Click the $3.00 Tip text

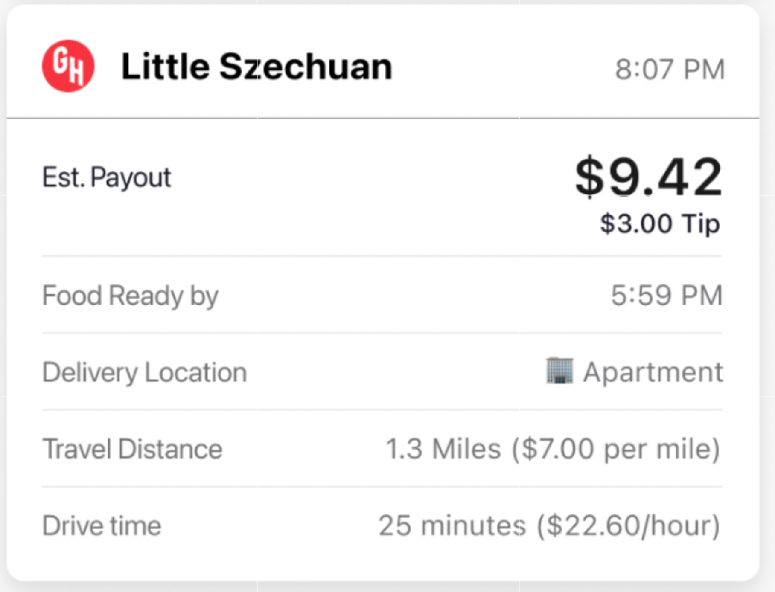coord(660,223)
